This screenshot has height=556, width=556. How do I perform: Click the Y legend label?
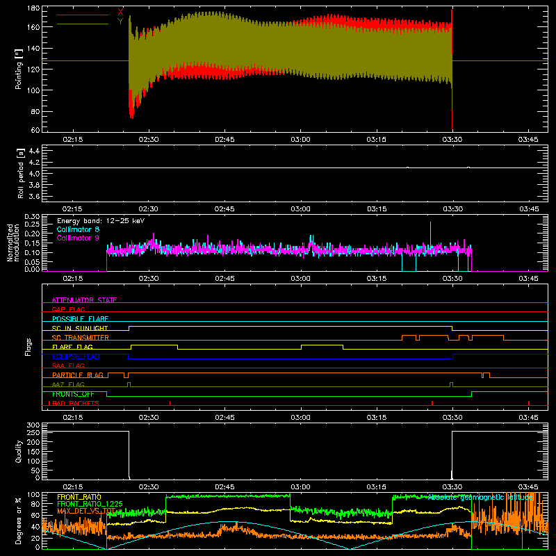click(x=120, y=22)
